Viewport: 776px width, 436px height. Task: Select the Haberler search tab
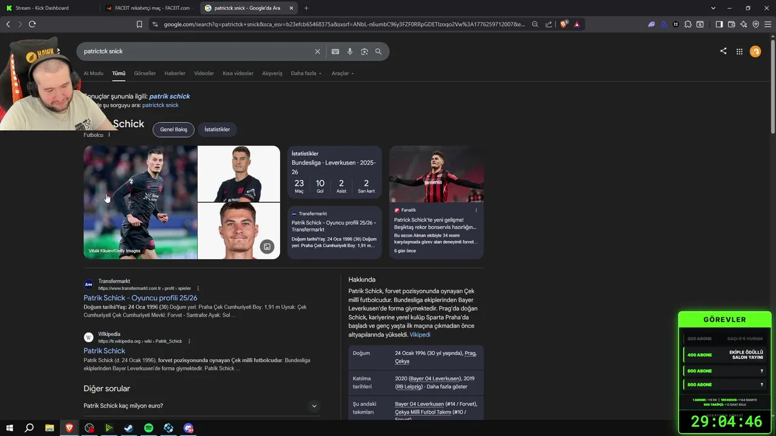[x=175, y=73]
